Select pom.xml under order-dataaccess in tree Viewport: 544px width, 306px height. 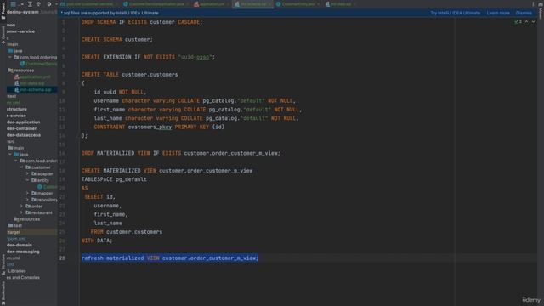click(x=17, y=239)
